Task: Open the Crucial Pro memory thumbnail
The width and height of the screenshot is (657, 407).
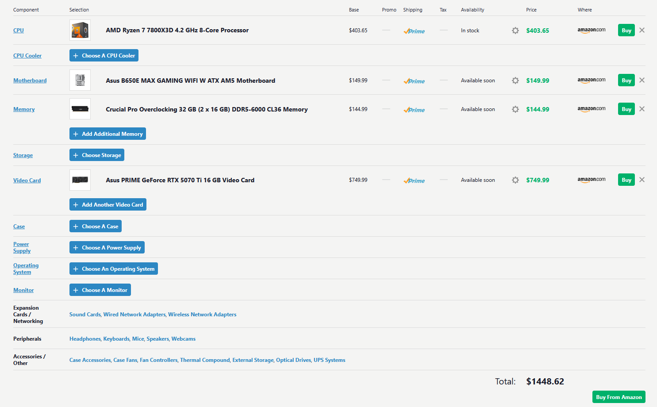Action: [x=80, y=109]
